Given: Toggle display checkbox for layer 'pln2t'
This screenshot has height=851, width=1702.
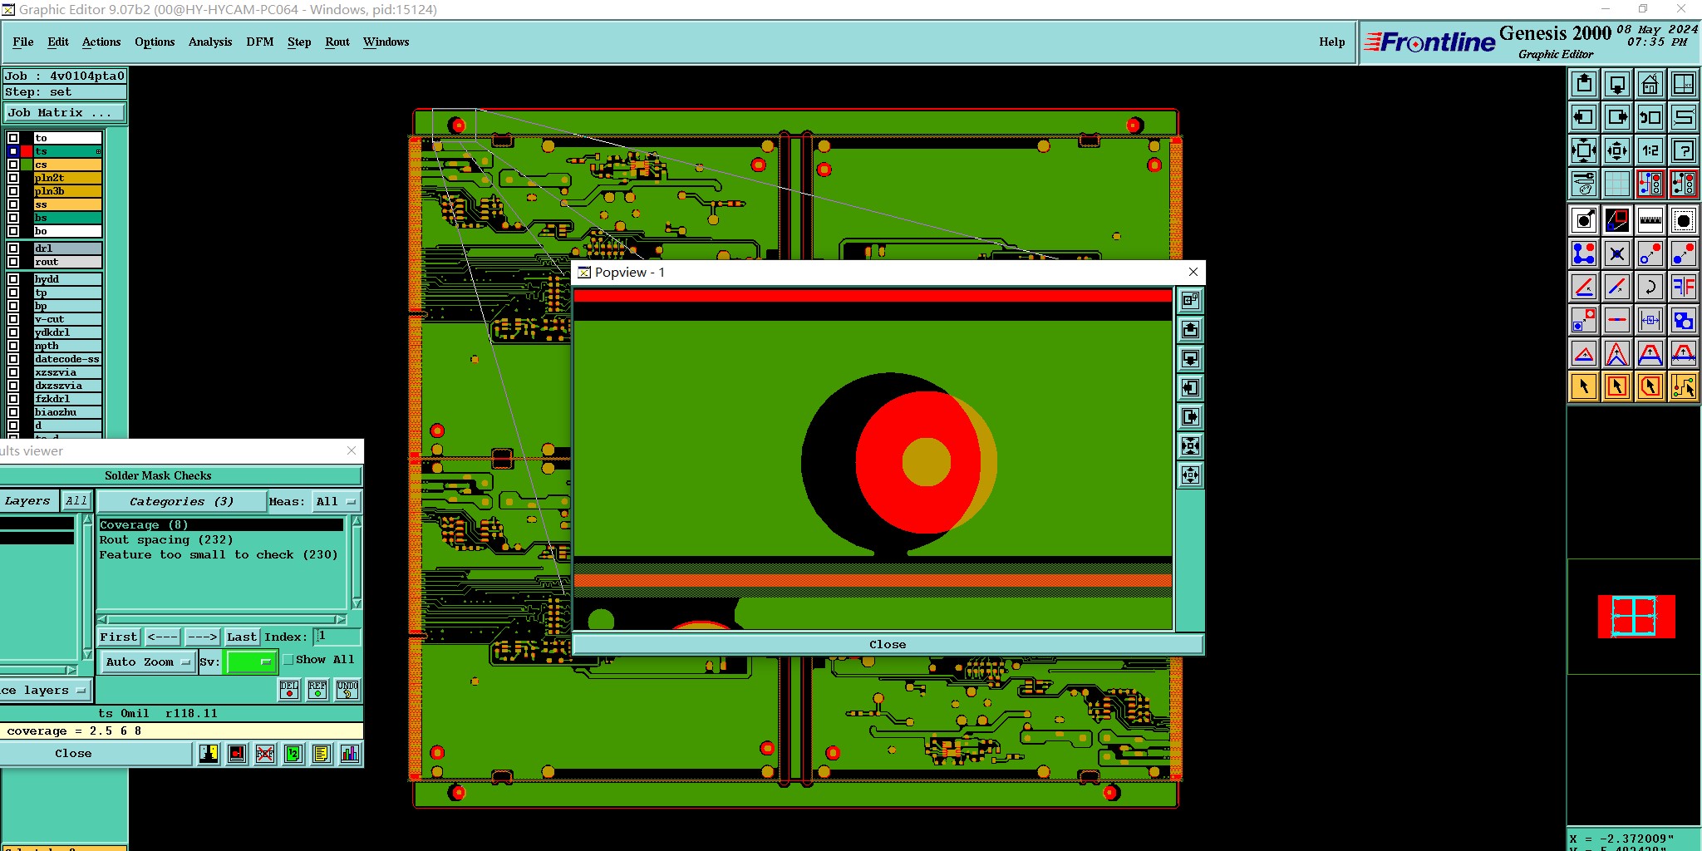Looking at the screenshot, I should click(13, 178).
